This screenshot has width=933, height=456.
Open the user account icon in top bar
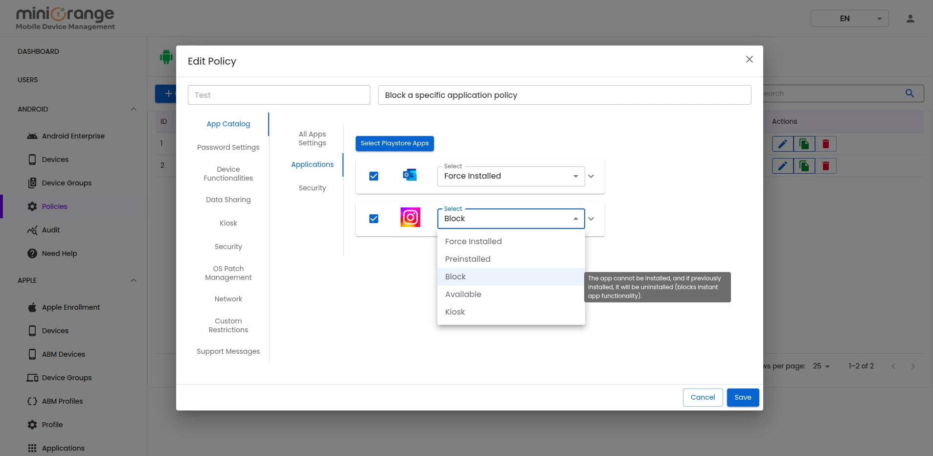910,19
